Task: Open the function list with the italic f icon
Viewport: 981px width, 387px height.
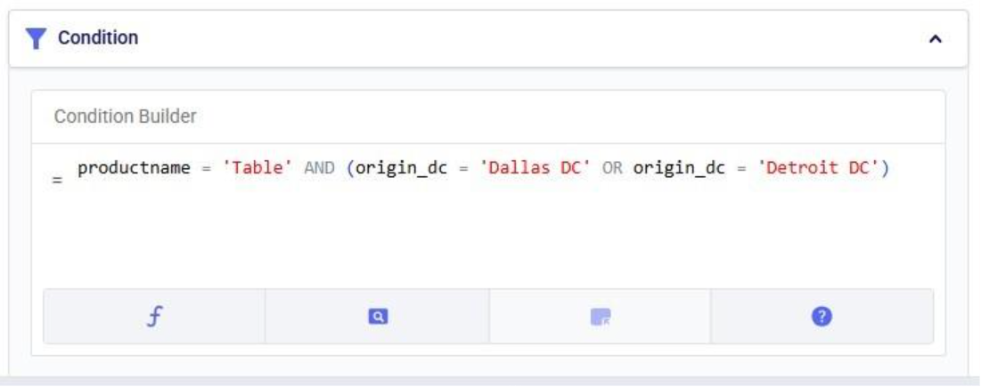Action: click(154, 317)
